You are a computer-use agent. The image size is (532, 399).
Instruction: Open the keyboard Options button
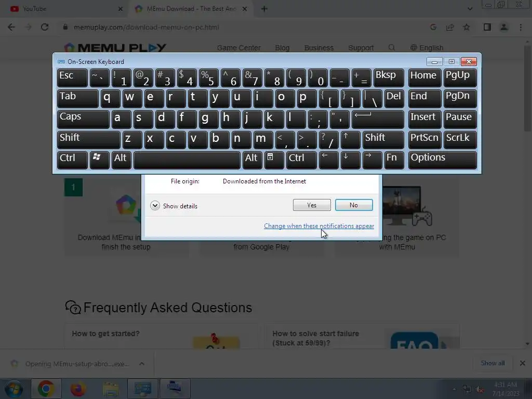(x=443, y=160)
